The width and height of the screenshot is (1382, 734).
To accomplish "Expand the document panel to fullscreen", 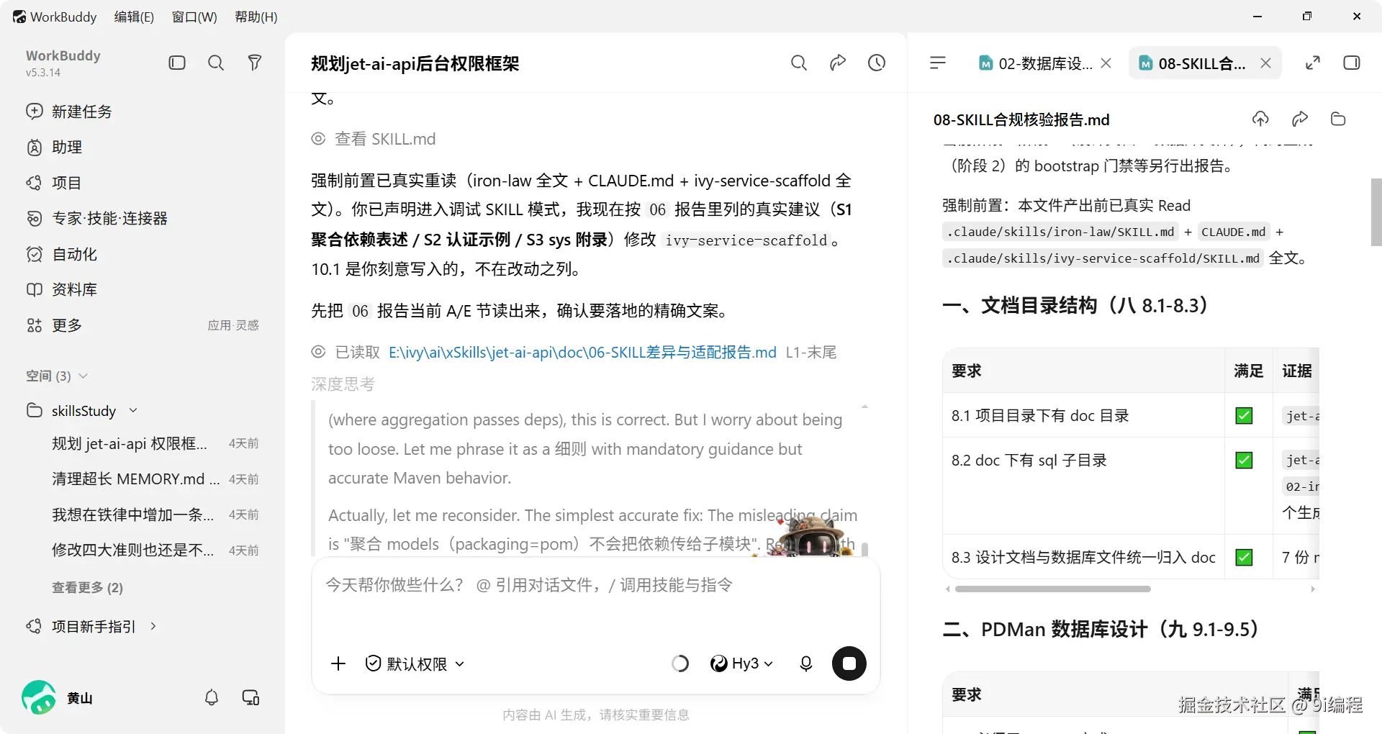I will [x=1313, y=63].
